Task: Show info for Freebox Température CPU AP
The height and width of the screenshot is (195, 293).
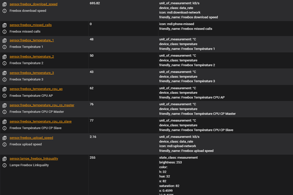Action: click(x=5, y=96)
